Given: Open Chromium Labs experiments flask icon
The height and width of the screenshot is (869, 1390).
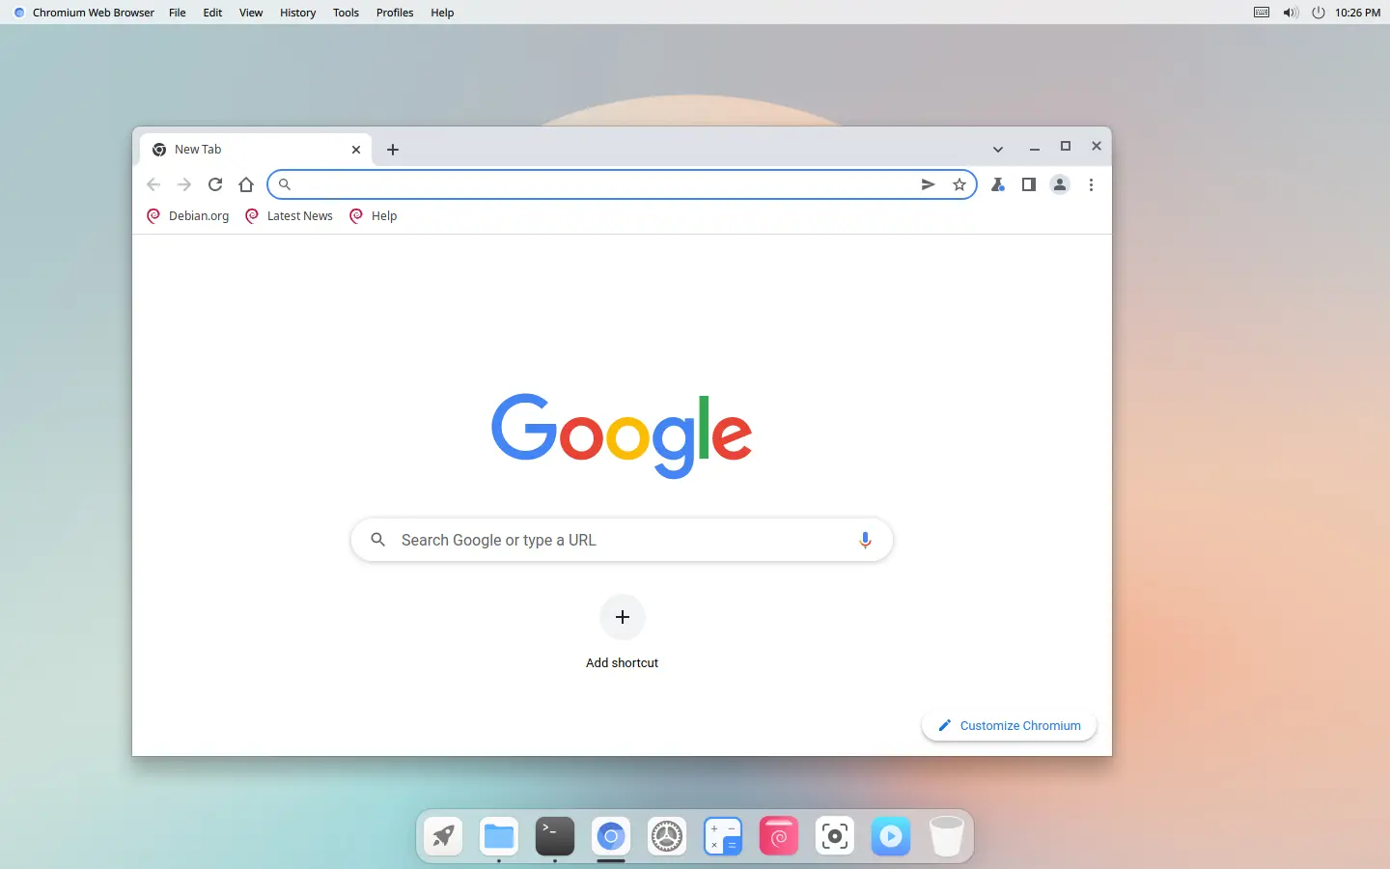Looking at the screenshot, I should [x=998, y=184].
